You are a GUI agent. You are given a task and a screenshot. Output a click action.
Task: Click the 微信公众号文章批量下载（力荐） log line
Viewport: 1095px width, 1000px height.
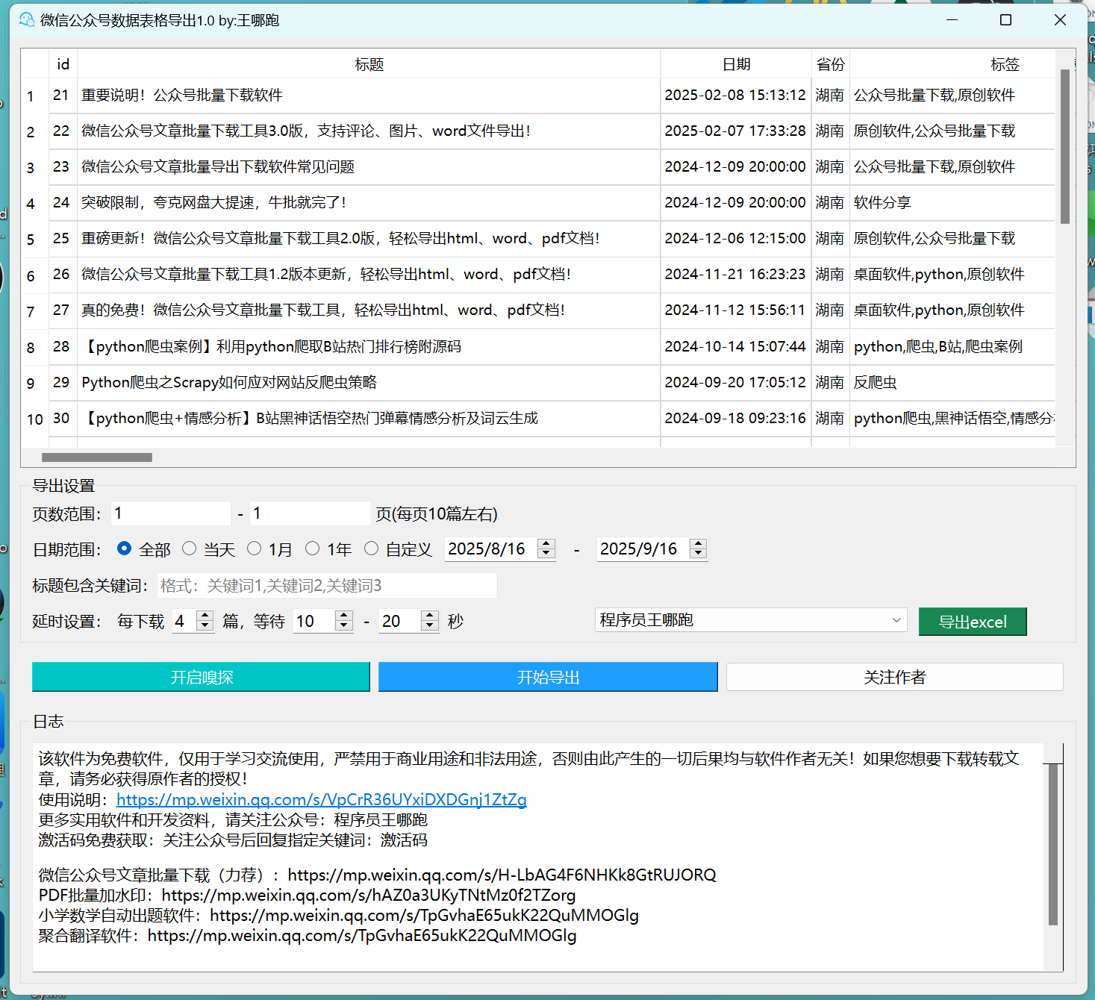coord(377,875)
